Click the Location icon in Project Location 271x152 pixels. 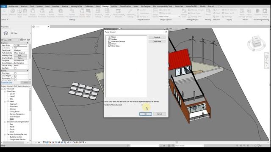pyautogui.click(x=138, y=10)
